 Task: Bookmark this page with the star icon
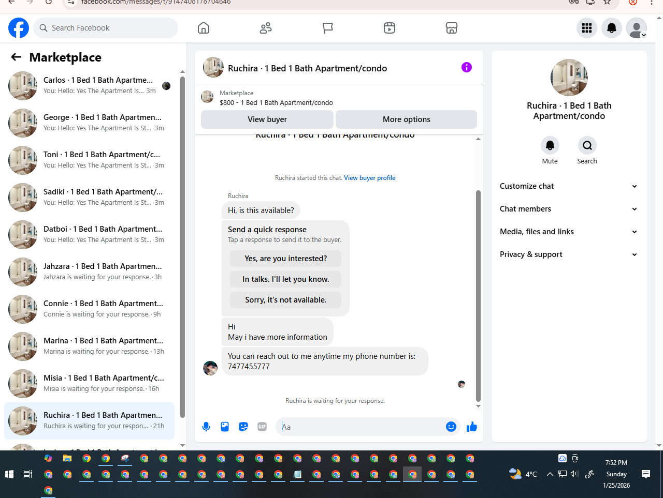608,2
